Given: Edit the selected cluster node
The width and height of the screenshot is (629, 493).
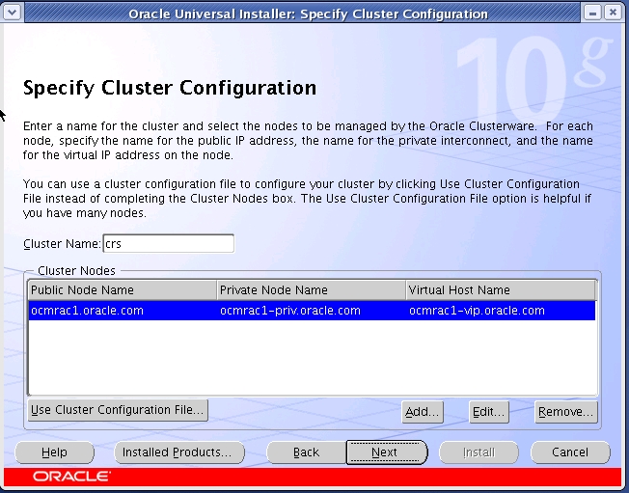Looking at the screenshot, I should pos(489,412).
